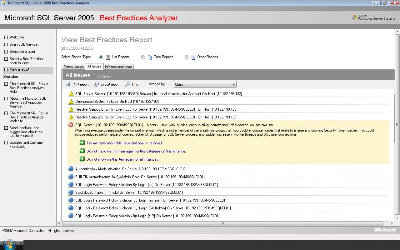Click horizontal scrollbar right arrow
Image resolution: width=400 pixels, height=250 pixels.
(x=392, y=223)
